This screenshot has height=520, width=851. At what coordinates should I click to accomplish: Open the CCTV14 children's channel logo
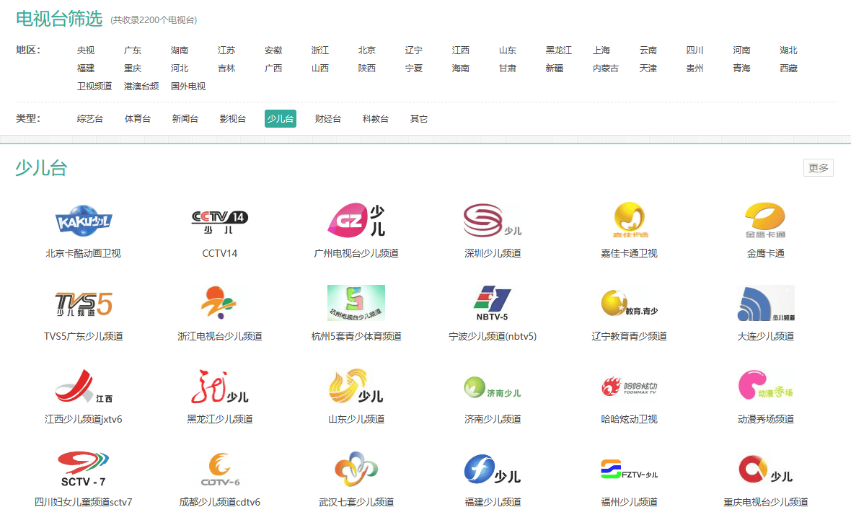click(x=220, y=221)
